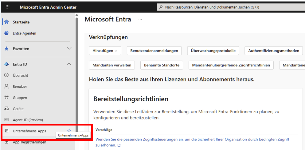Click the Microsoft Entra Admin Center title
This screenshot has width=305, height=150.
pos(48,7)
